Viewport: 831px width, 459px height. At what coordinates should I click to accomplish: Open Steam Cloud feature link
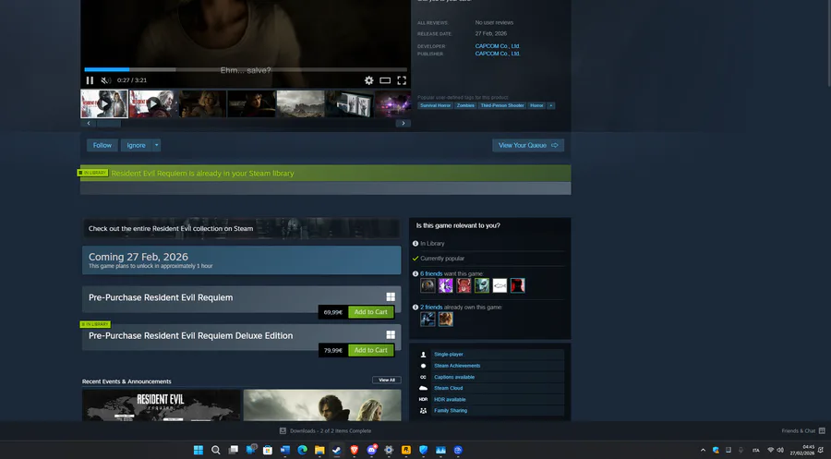449,388
